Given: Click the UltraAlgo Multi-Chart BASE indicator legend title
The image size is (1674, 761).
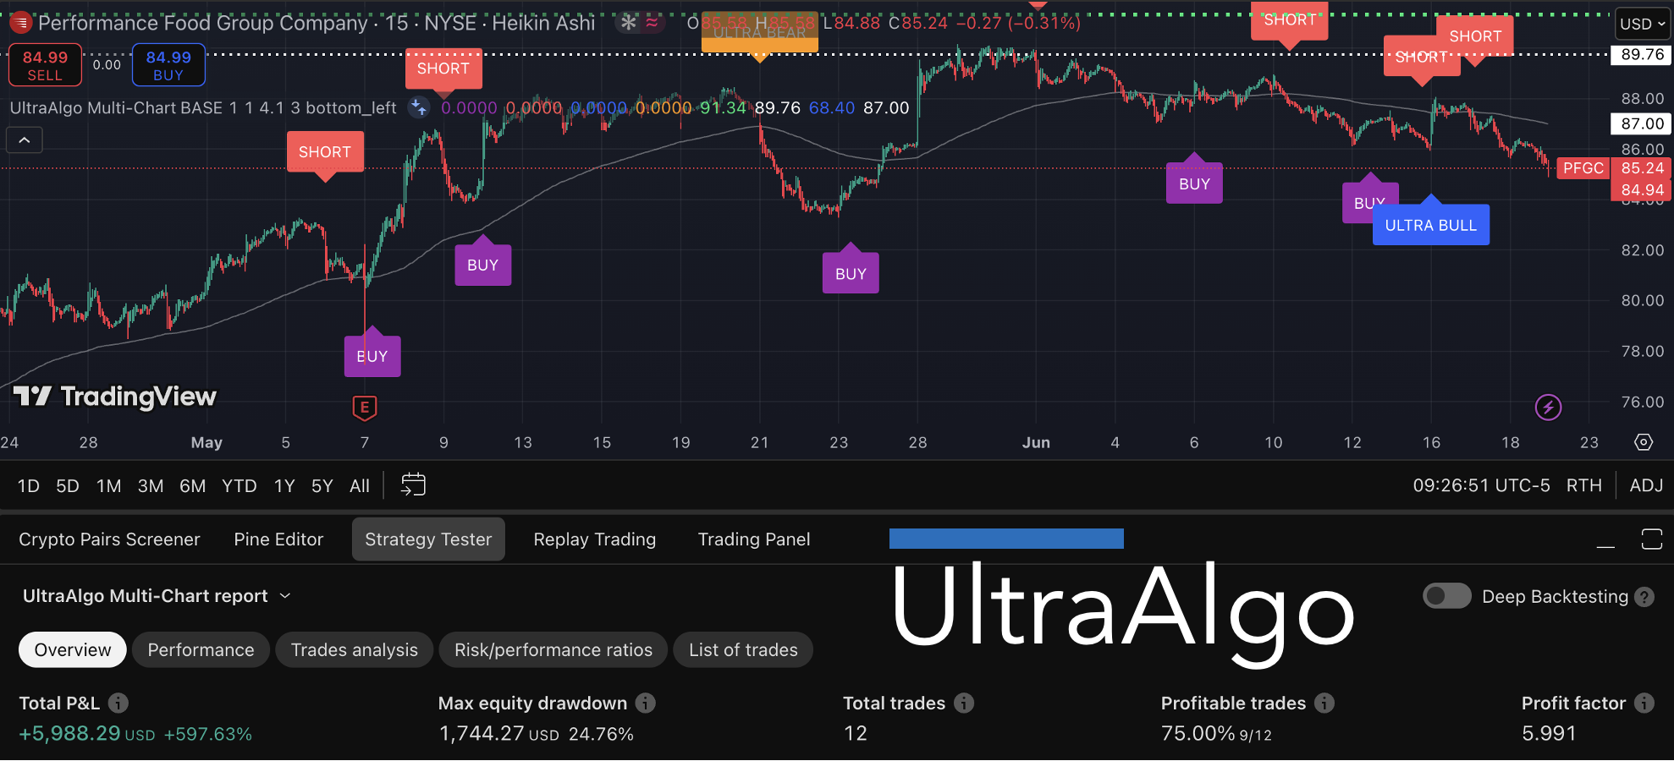Looking at the screenshot, I should click(203, 108).
